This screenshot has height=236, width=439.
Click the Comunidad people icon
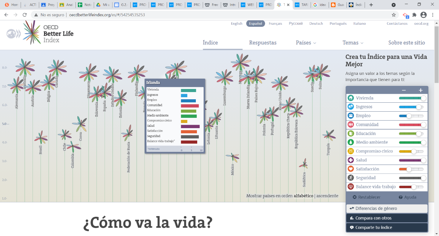(351, 125)
